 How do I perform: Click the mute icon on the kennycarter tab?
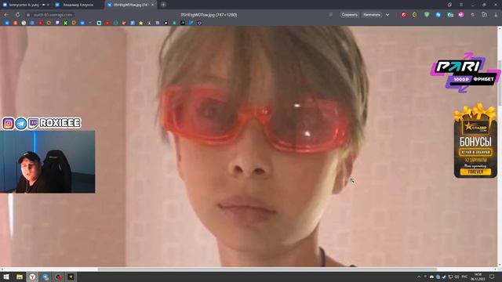pos(44,5)
